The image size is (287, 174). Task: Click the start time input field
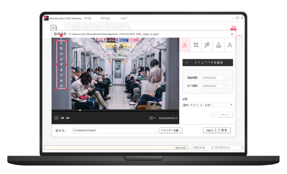213,78
